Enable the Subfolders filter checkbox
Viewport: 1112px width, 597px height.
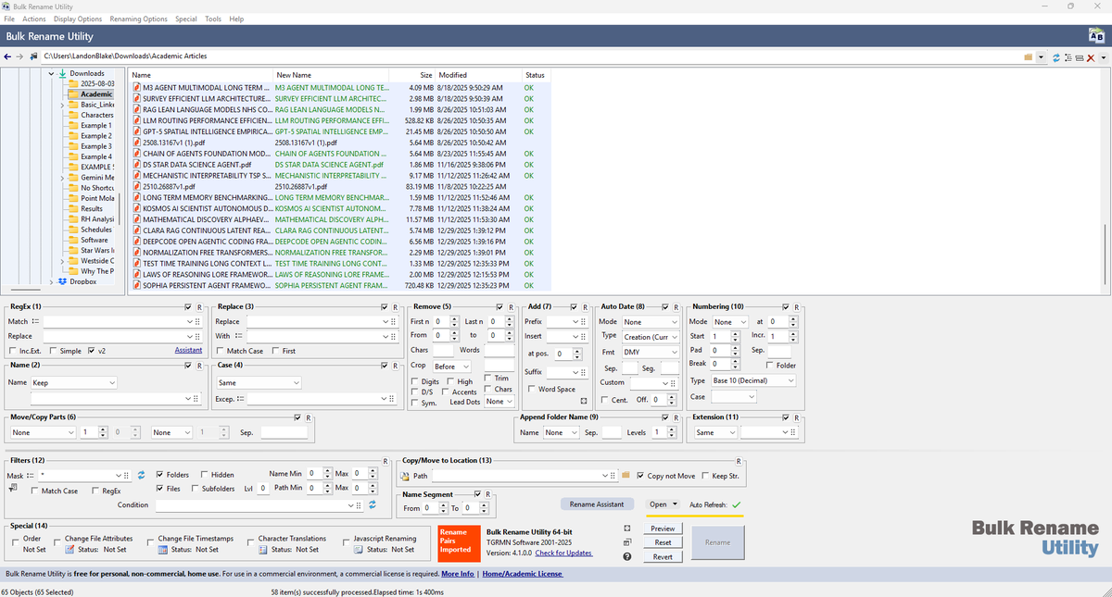pos(195,488)
